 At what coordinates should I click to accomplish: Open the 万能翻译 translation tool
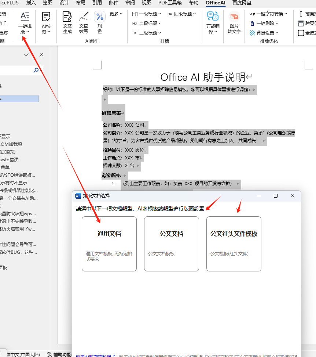[x=213, y=23]
